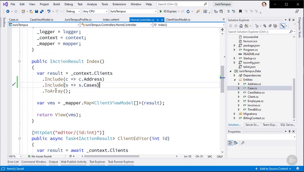Toggle Categorized view in Properties panel
This screenshot has height=172, width=304.
230,143
